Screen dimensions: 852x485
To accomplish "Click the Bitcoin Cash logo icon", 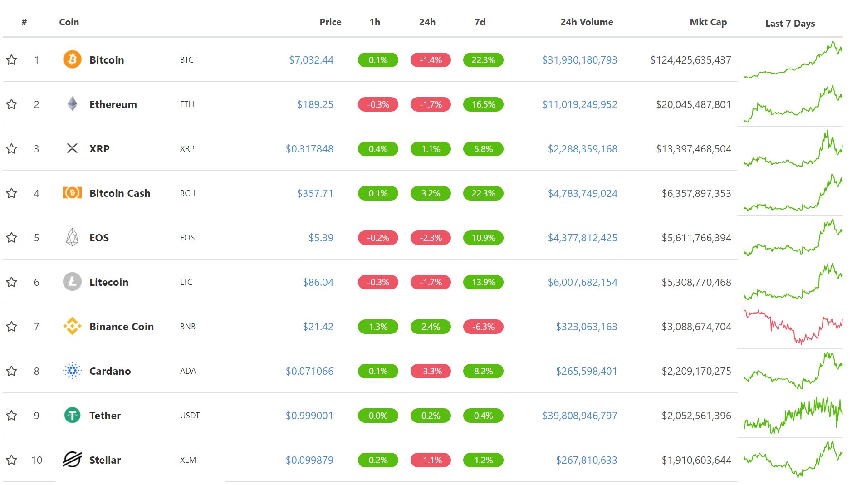I will 72,193.
